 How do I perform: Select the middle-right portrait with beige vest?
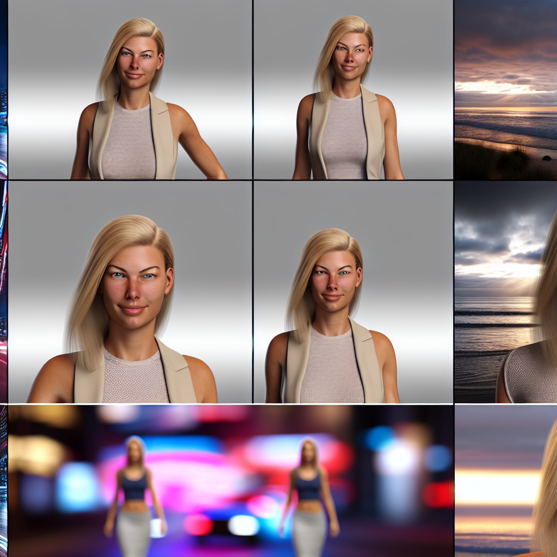353,292
